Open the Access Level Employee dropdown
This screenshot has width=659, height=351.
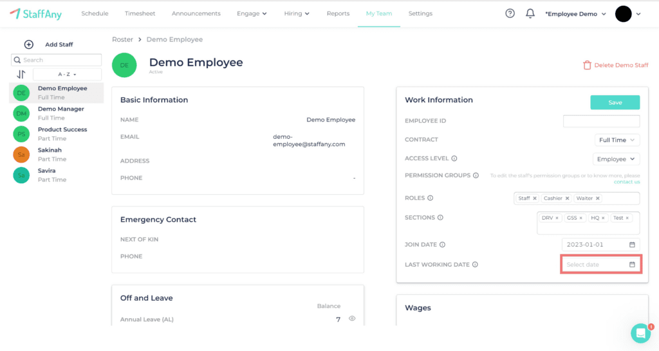click(x=616, y=159)
